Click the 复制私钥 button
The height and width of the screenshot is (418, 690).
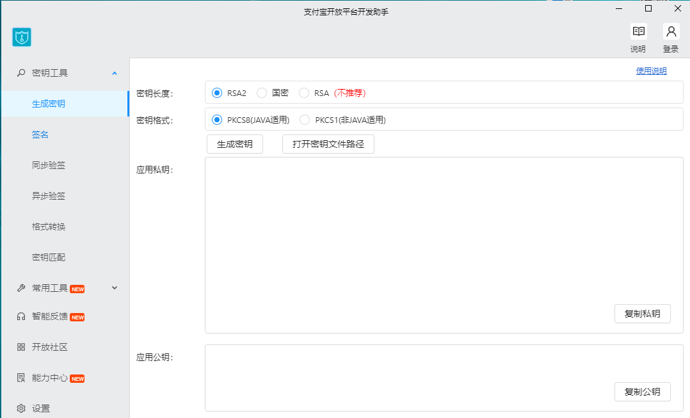643,314
